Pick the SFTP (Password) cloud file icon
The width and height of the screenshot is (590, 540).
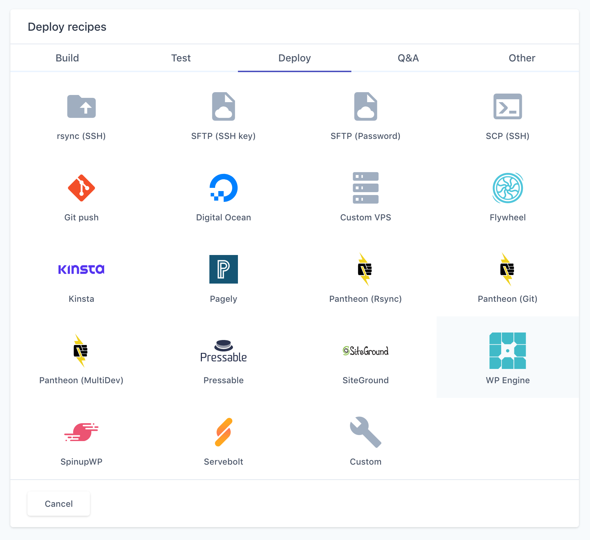[x=366, y=106]
